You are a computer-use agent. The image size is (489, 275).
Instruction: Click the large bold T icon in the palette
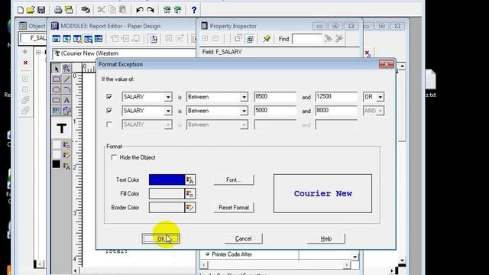pos(61,128)
